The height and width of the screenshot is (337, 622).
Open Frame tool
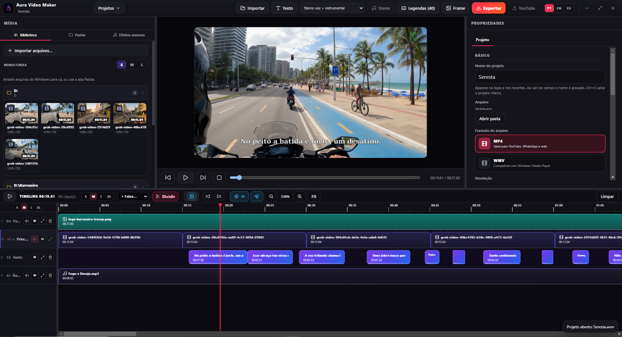click(456, 8)
